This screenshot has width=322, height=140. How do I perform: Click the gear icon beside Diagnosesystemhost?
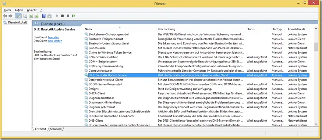point(86,107)
